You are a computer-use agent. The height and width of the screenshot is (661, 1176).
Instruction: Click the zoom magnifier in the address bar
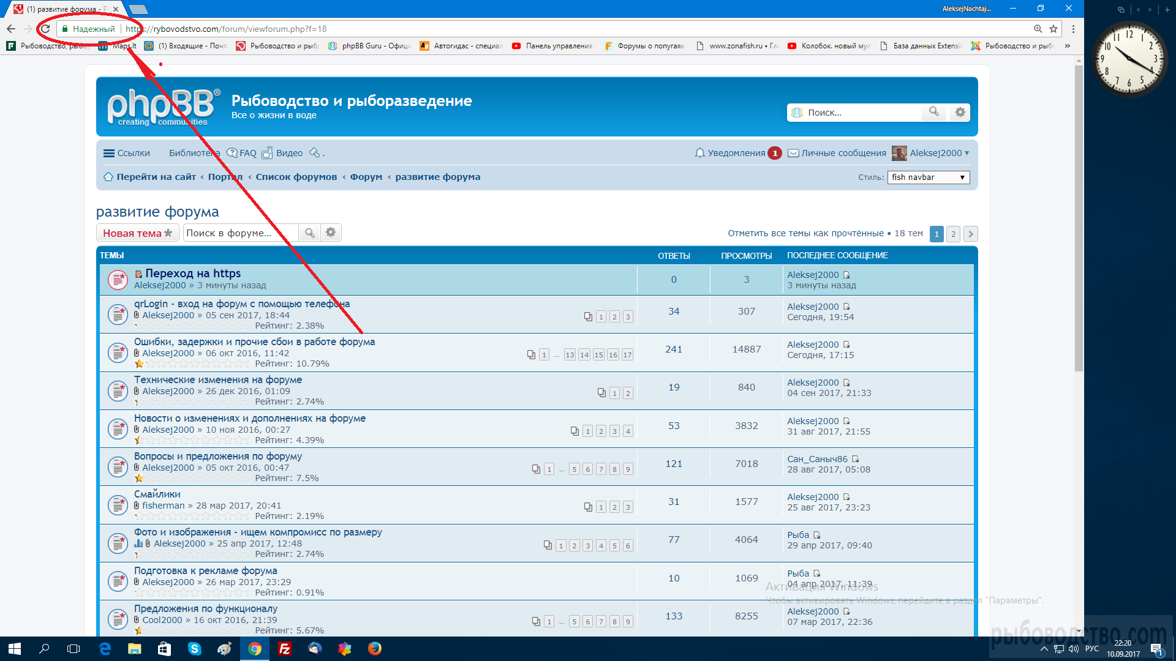point(1038,29)
